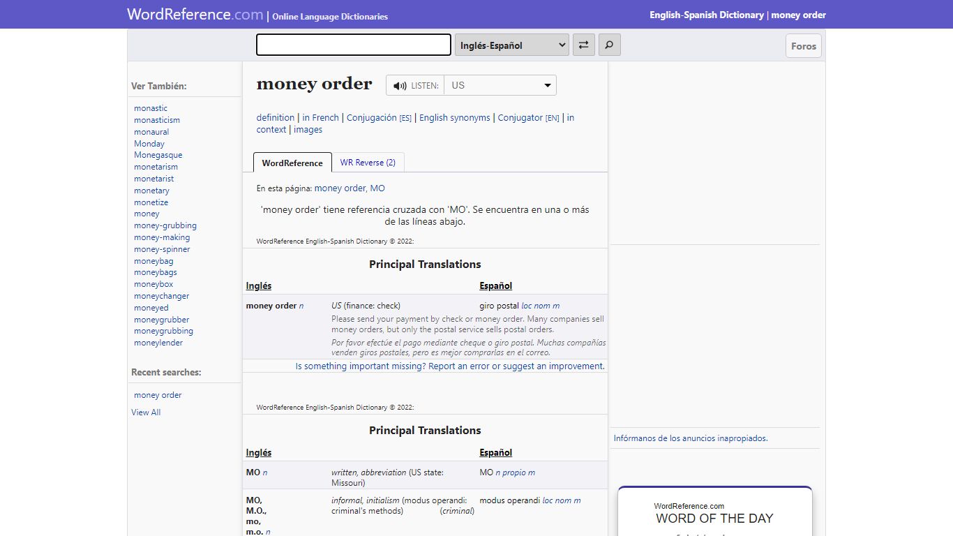Image resolution: width=953 pixels, height=536 pixels.
Task: Open 'moneygrubber' in the sidebar list
Action: [x=162, y=320]
